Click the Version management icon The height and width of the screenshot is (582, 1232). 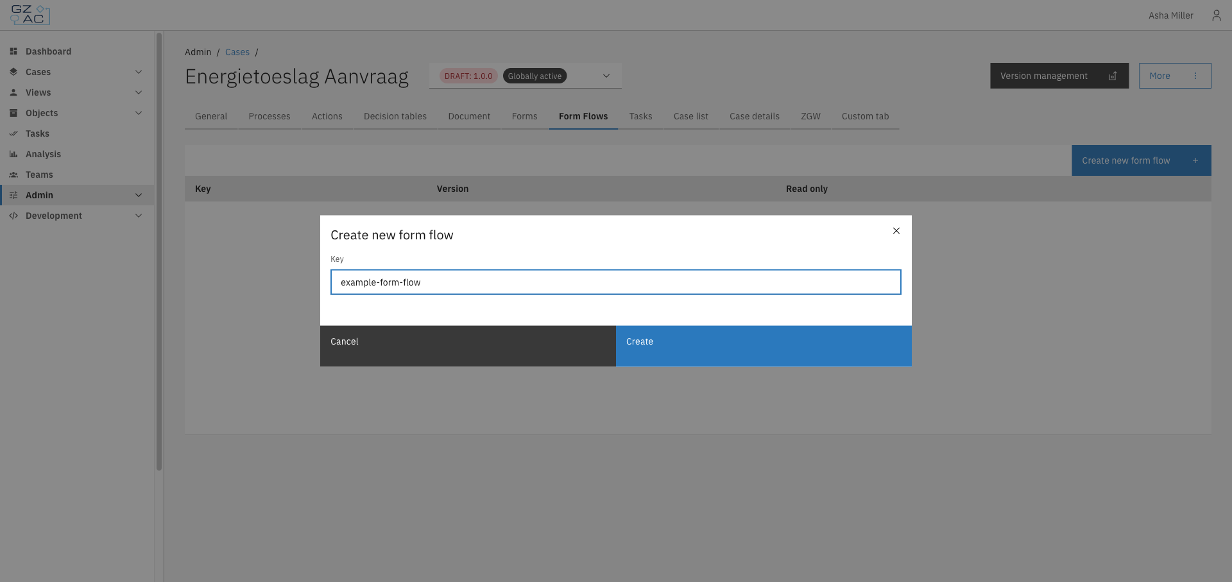[1113, 76]
